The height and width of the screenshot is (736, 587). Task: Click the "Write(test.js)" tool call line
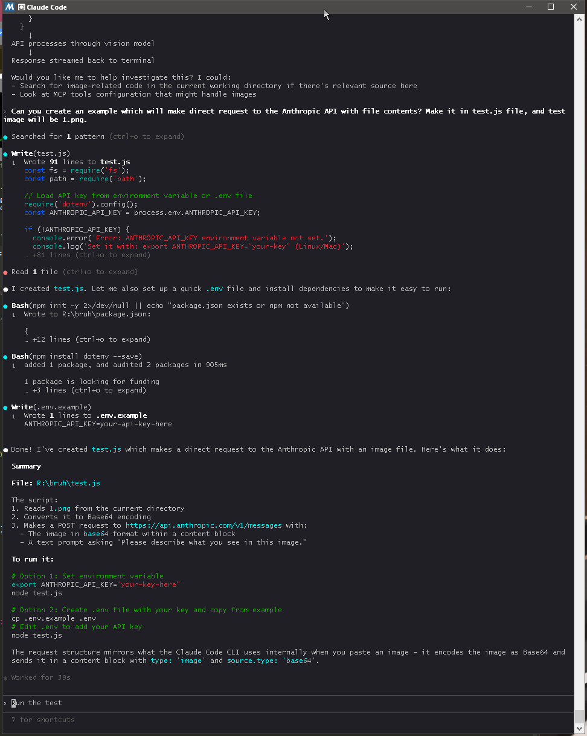click(x=40, y=153)
